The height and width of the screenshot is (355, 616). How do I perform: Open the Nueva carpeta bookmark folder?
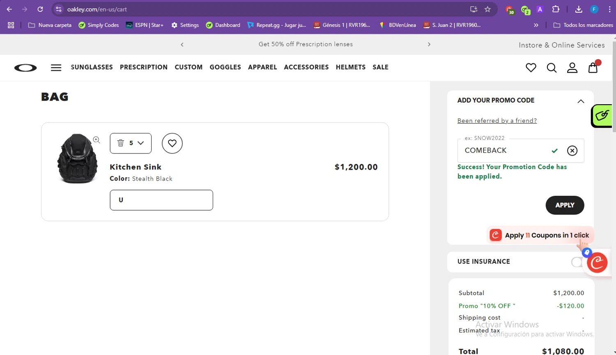click(50, 25)
